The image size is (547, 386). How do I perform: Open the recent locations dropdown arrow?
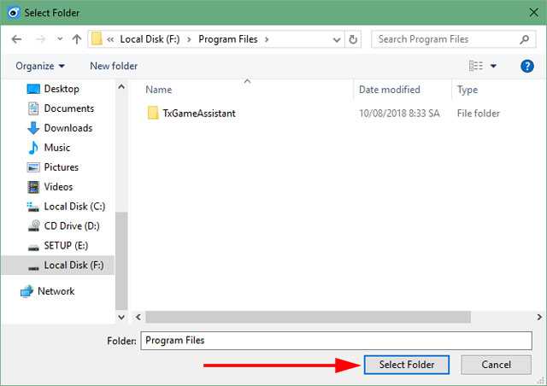point(60,39)
